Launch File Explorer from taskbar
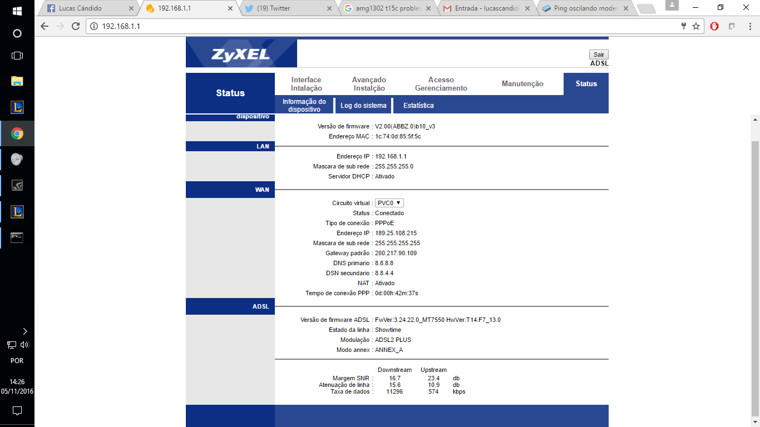This screenshot has height=427, width=760. click(17, 81)
